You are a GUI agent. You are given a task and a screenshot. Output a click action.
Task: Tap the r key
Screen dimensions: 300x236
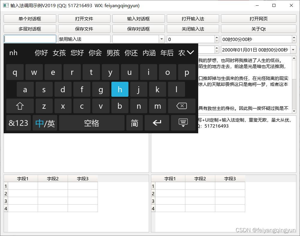coord(72,72)
